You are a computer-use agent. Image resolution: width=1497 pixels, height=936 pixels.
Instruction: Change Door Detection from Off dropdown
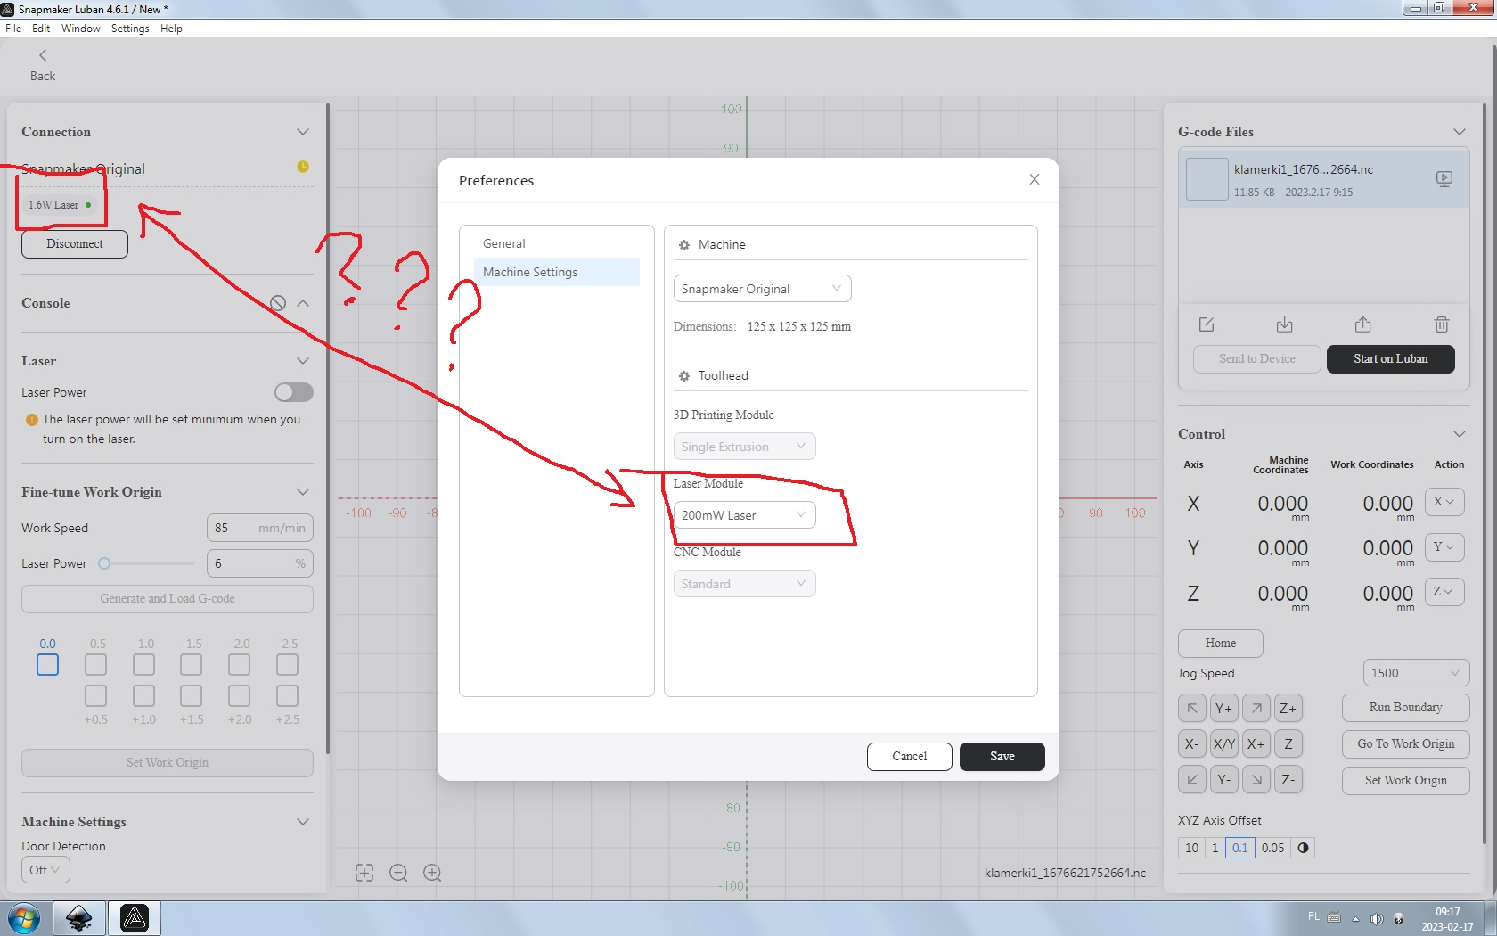point(45,869)
